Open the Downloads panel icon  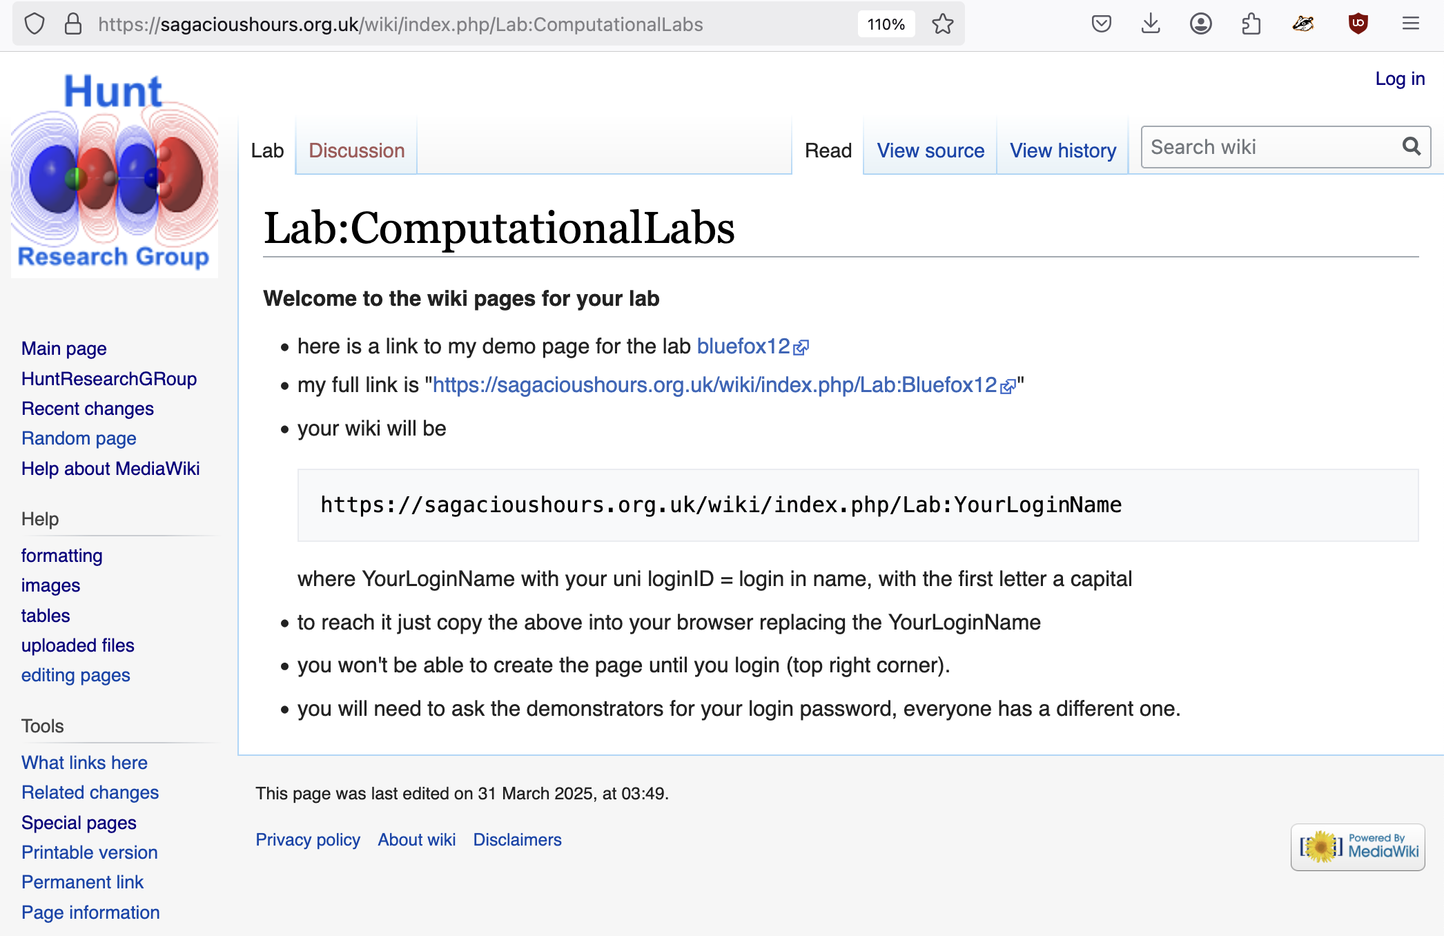(x=1151, y=23)
